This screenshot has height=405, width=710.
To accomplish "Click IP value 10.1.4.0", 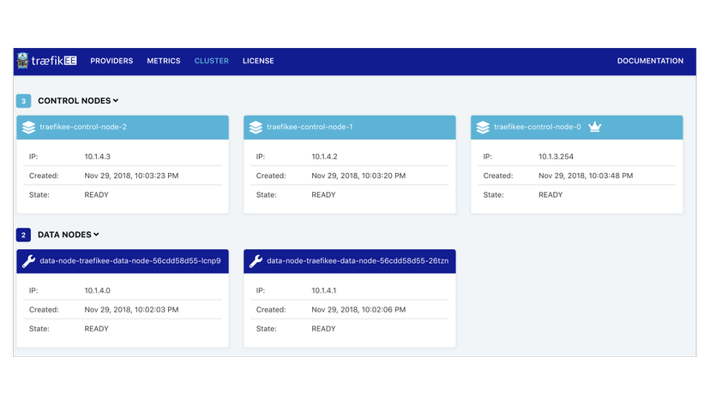I will pos(98,290).
